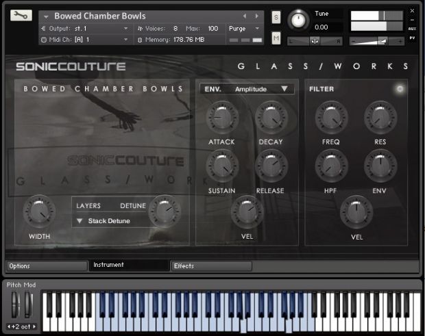Toggle Mute button M

[x=276, y=38]
